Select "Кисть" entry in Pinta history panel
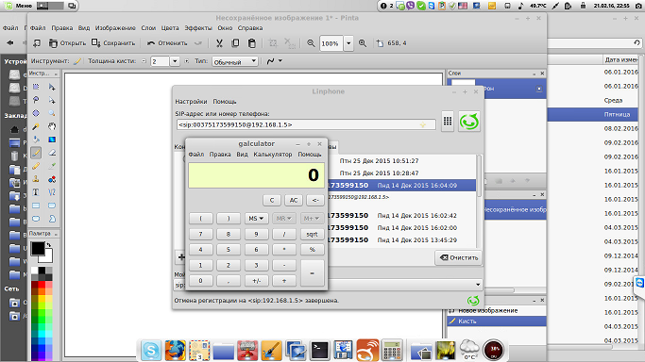The width and height of the screenshot is (645, 362). 497,321
